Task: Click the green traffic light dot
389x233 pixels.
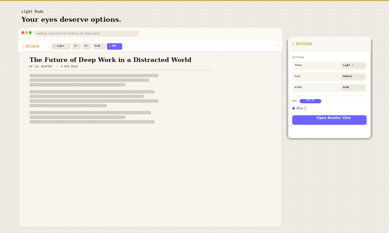Action: (x=30, y=32)
